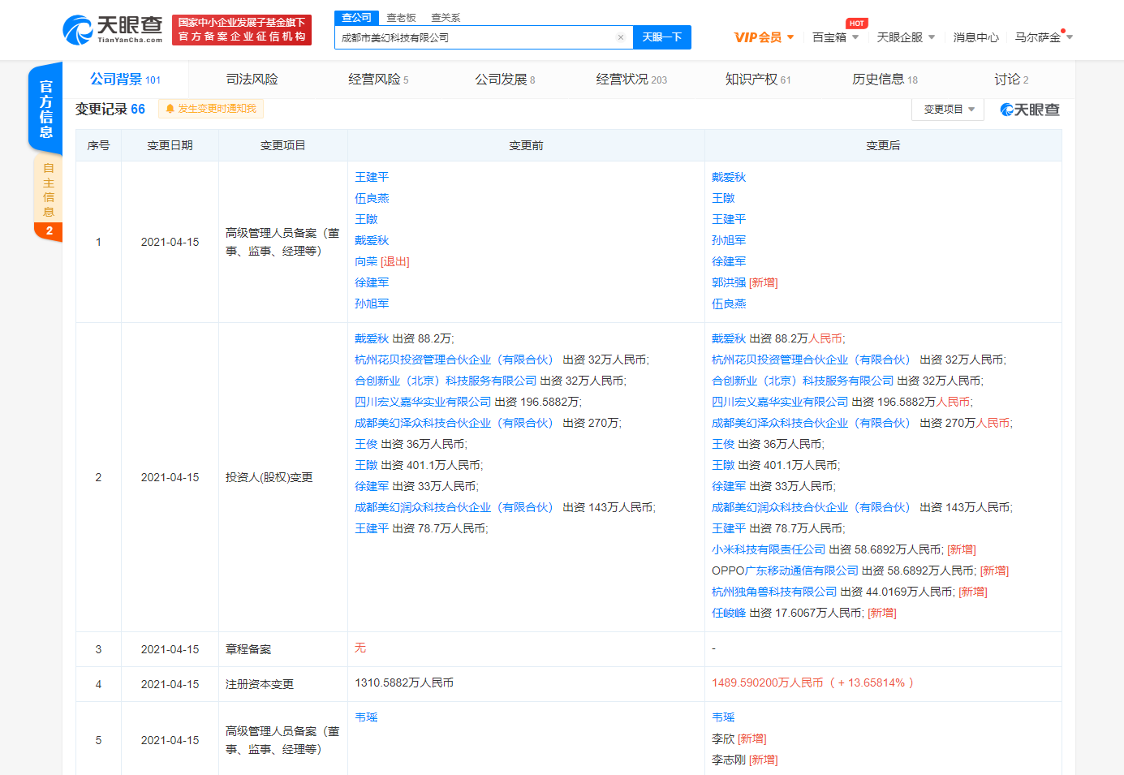Expand the 百宝箱 menu

[835, 37]
